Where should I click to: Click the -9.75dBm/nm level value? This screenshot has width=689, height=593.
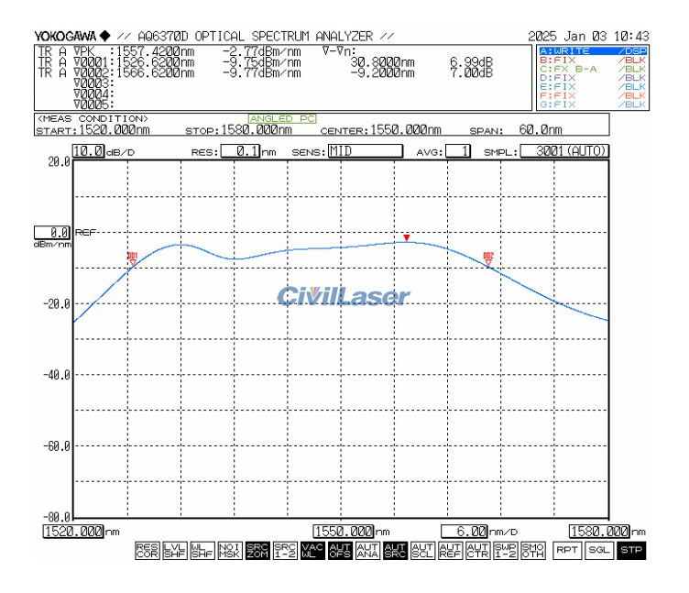(262, 62)
